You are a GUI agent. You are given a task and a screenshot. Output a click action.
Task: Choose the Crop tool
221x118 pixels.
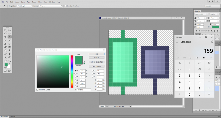[6, 37]
